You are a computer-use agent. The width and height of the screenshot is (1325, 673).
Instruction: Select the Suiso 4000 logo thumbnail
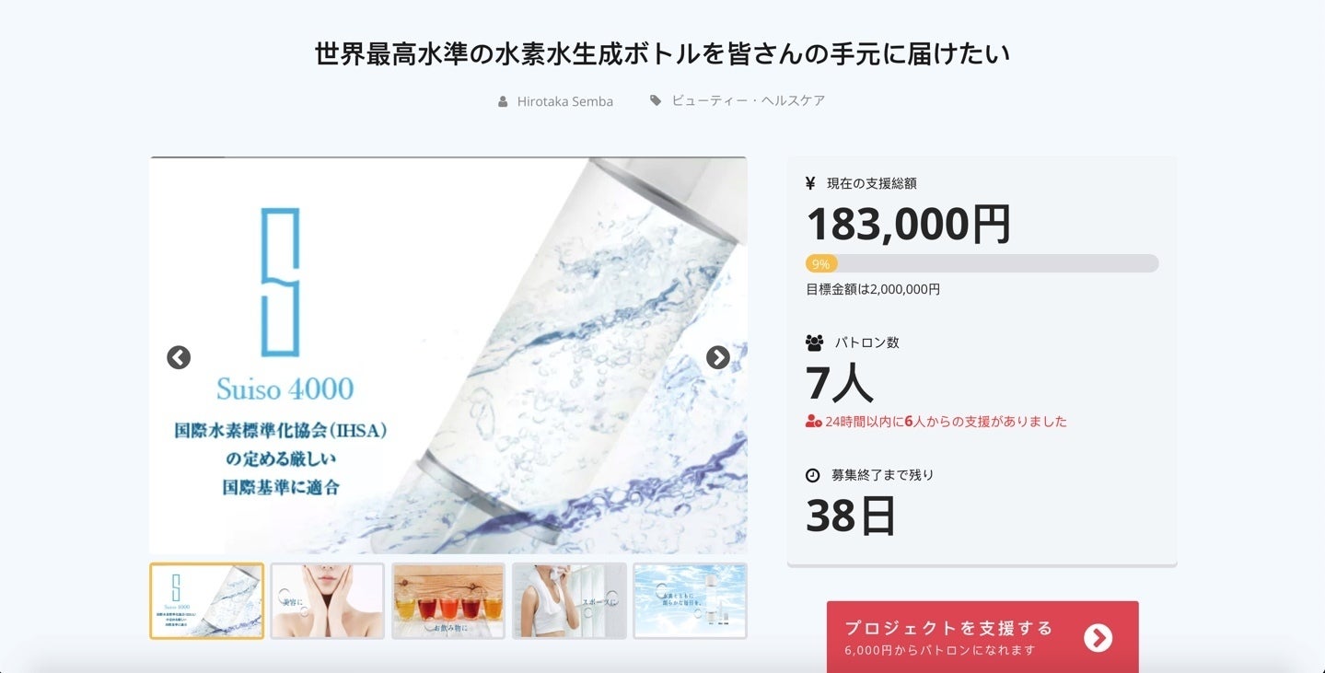click(206, 601)
